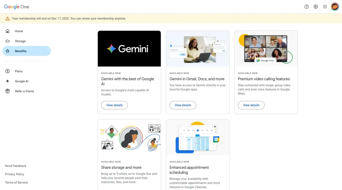342x190 pixels.
Task: Open the Google apps grid icon
Action: pos(325,7)
